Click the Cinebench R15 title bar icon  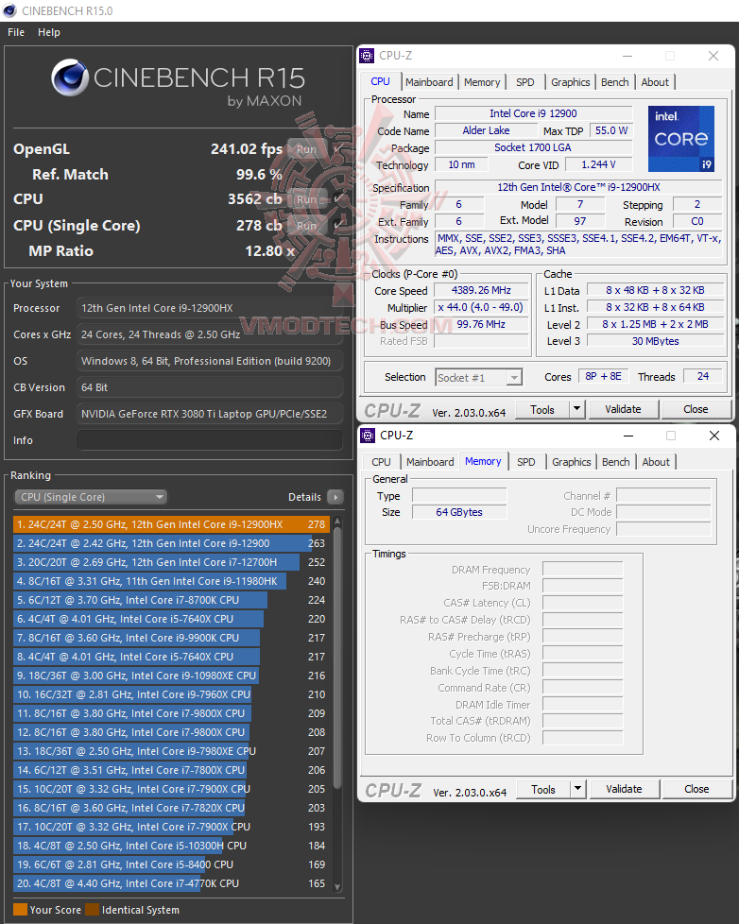coord(10,10)
